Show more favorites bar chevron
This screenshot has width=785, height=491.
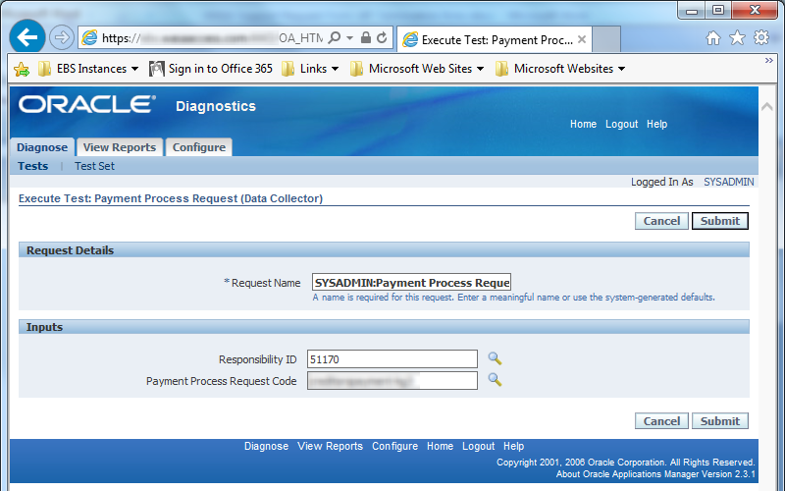769,61
